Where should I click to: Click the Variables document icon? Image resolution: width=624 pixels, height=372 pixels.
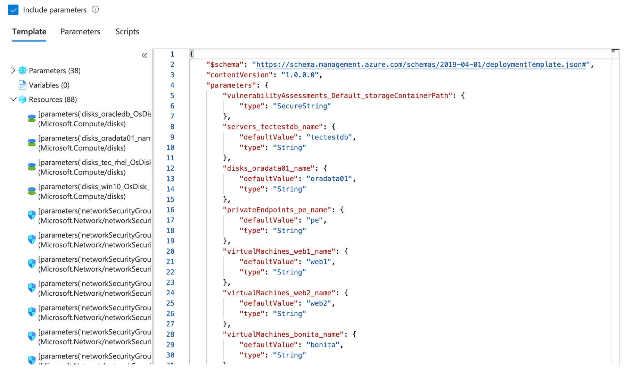[x=23, y=85]
